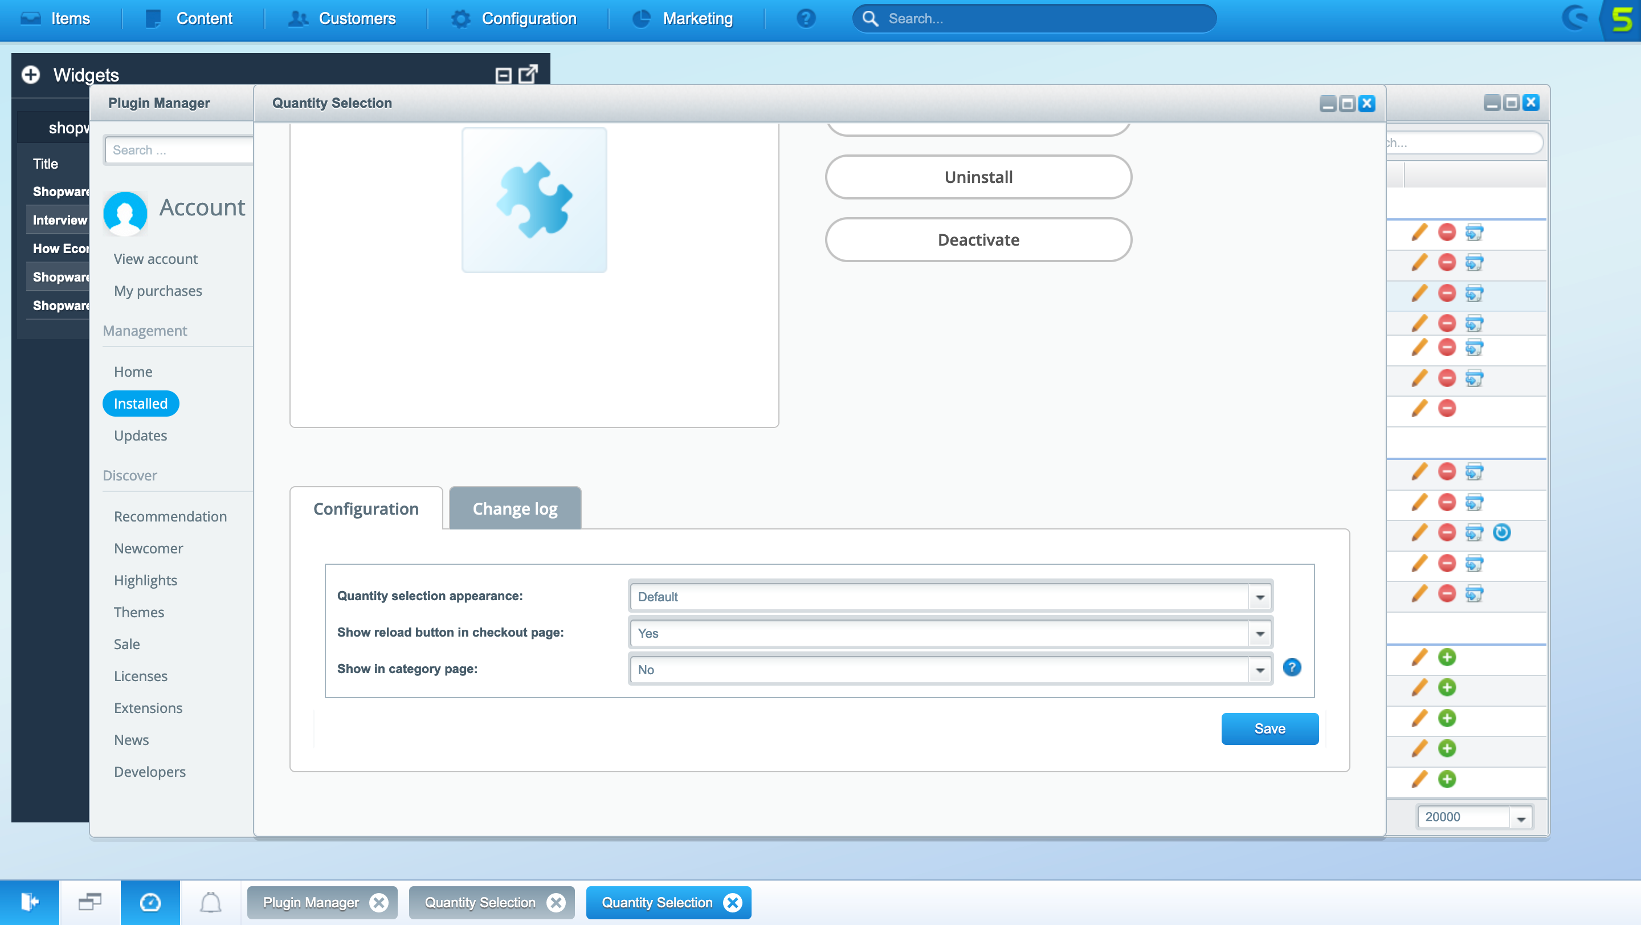Viewport: 1641px width, 925px height.
Task: Click the Save button
Action: click(x=1270, y=729)
